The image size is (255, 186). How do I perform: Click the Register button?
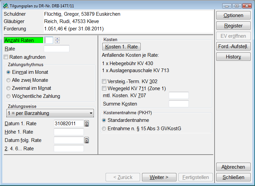233,26
